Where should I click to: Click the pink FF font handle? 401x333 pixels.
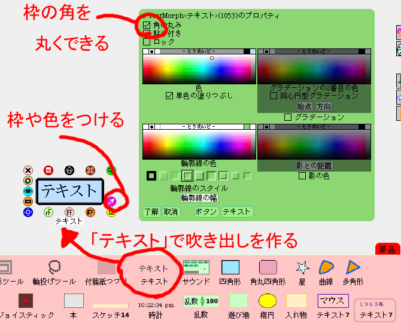click(x=69, y=212)
